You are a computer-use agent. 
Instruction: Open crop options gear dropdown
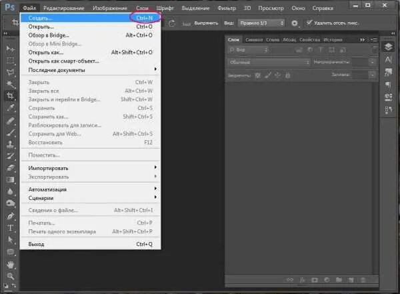coord(295,23)
